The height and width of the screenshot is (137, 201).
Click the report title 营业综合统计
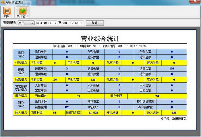coord(100,39)
